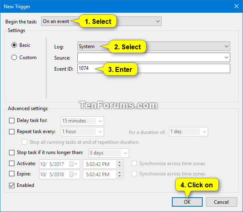This screenshot has width=243, height=212.
Task: Enable the Activate checkbox
Action: pos(12,164)
